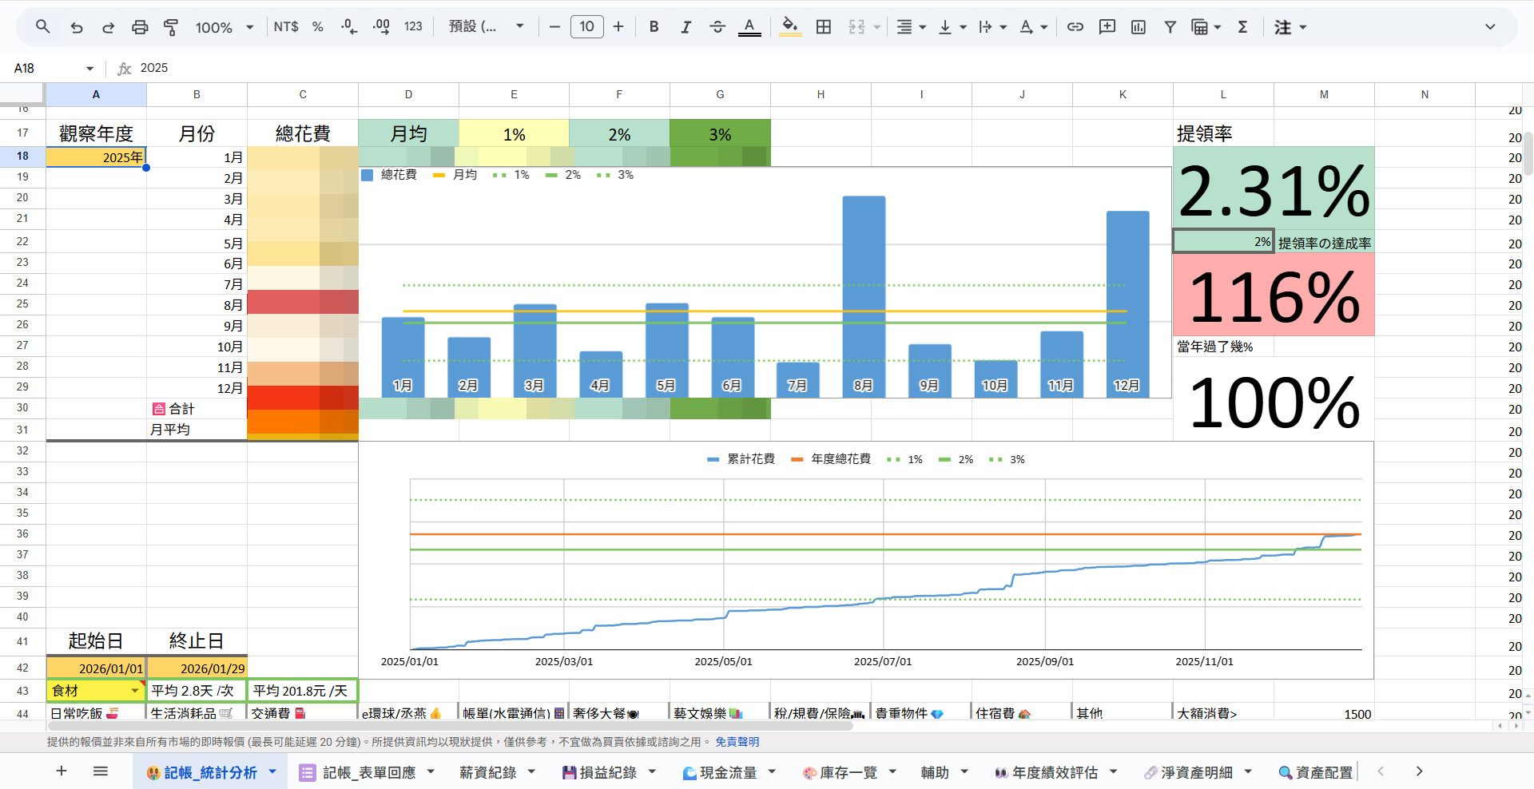Open the text color picker
The image size is (1534, 789).
click(749, 27)
